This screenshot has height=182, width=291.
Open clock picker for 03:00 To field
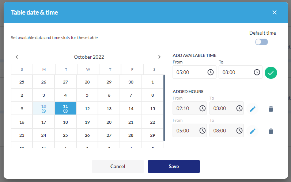(x=239, y=108)
